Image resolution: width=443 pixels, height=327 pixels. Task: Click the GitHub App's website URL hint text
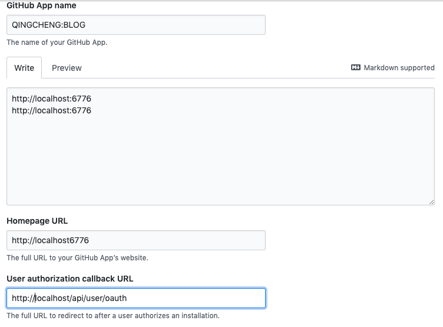77,258
